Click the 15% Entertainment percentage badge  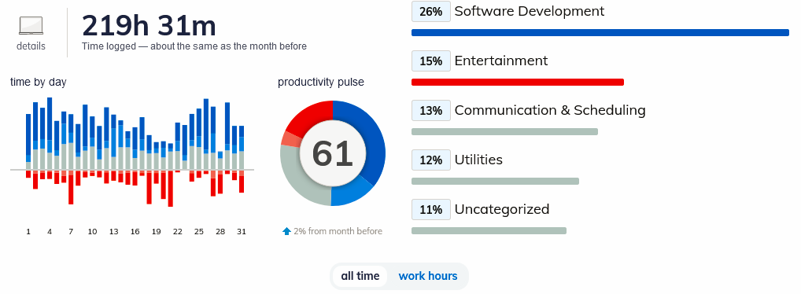pyautogui.click(x=431, y=61)
